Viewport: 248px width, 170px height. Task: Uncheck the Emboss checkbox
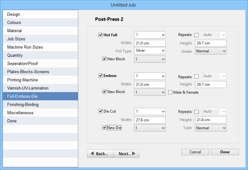pyautogui.click(x=100, y=76)
